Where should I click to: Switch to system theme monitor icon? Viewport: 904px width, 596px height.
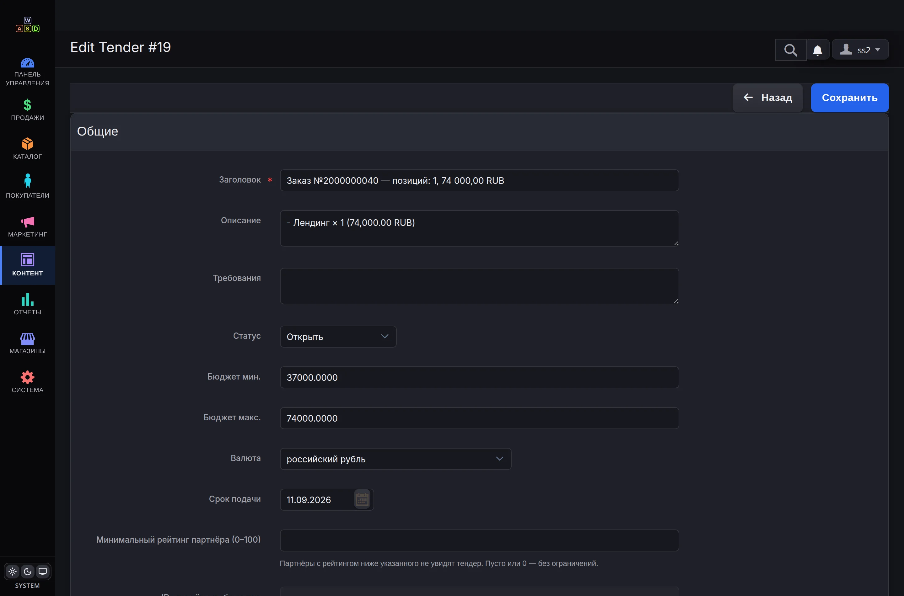[43, 572]
